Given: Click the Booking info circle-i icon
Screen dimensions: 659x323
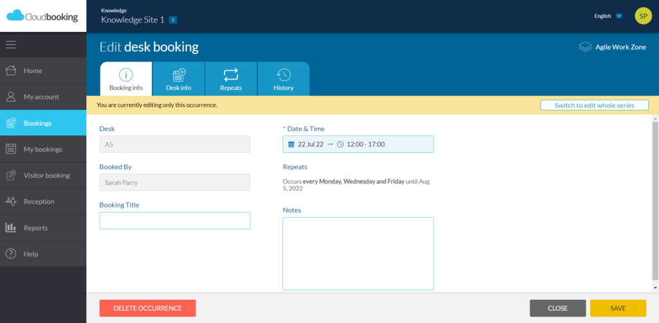Looking at the screenshot, I should click(x=126, y=75).
